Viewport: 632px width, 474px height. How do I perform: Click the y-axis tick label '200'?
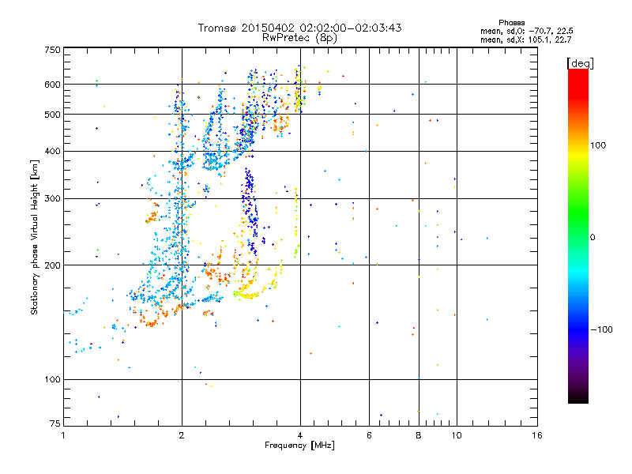[52, 265]
